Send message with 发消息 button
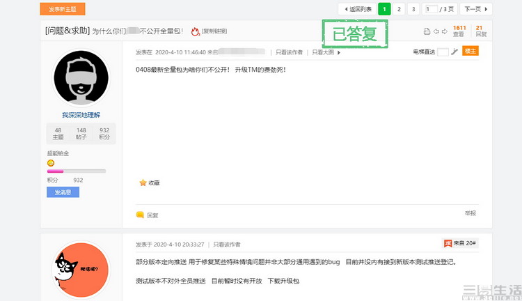The height and width of the screenshot is (301, 522). (63, 192)
